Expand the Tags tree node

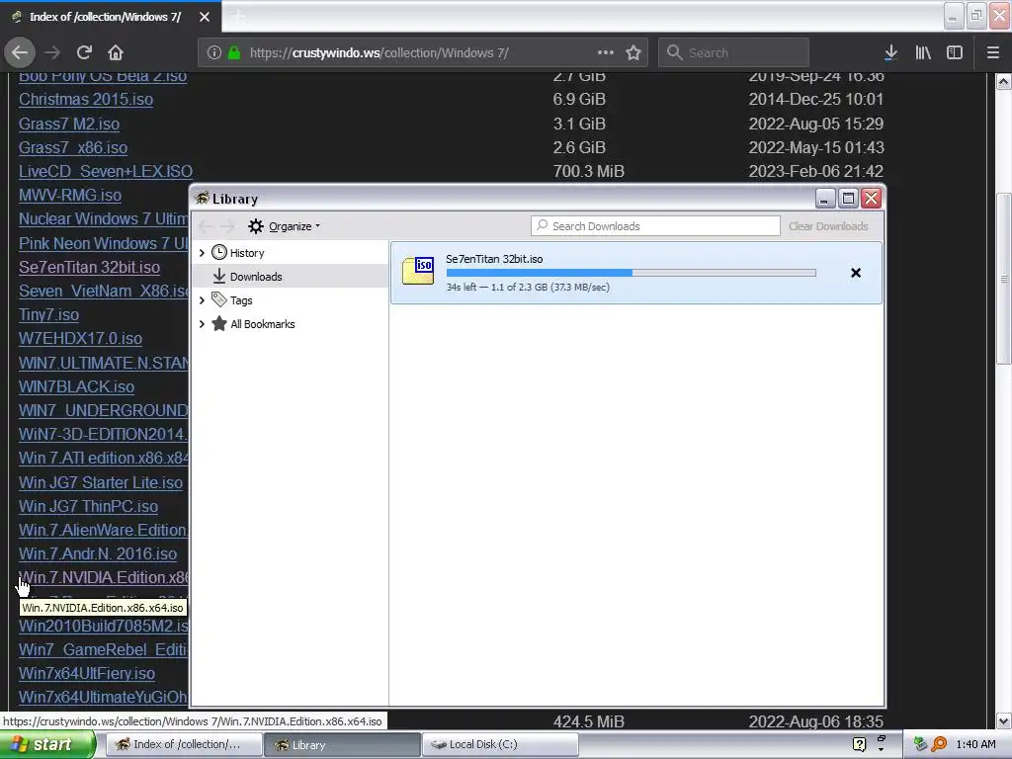point(202,300)
